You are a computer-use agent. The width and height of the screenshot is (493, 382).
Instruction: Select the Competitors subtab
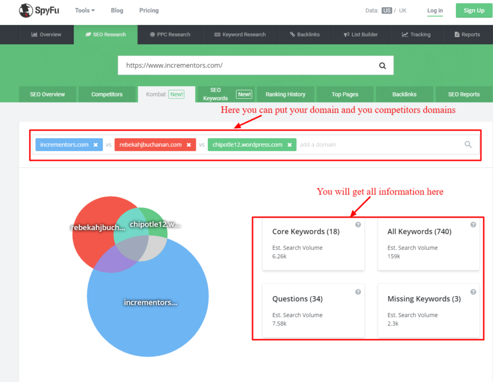tap(107, 94)
